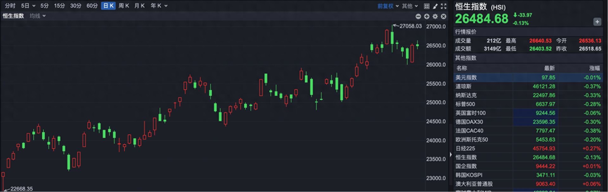
Task: Expand the 前复权 dropdown
Action: 388,6
